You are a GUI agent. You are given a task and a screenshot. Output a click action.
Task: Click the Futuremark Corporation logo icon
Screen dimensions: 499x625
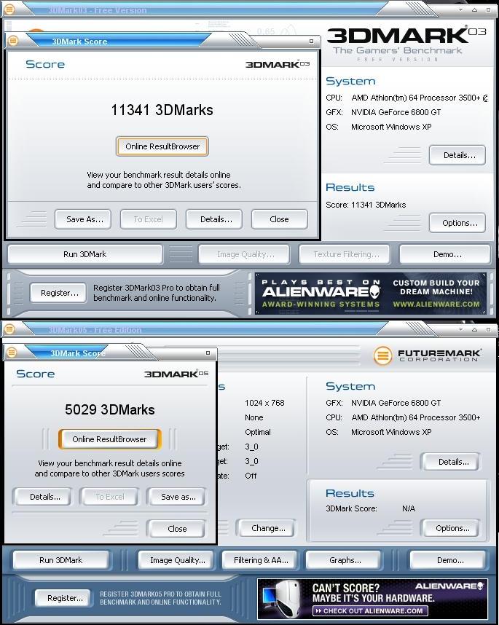(382, 355)
